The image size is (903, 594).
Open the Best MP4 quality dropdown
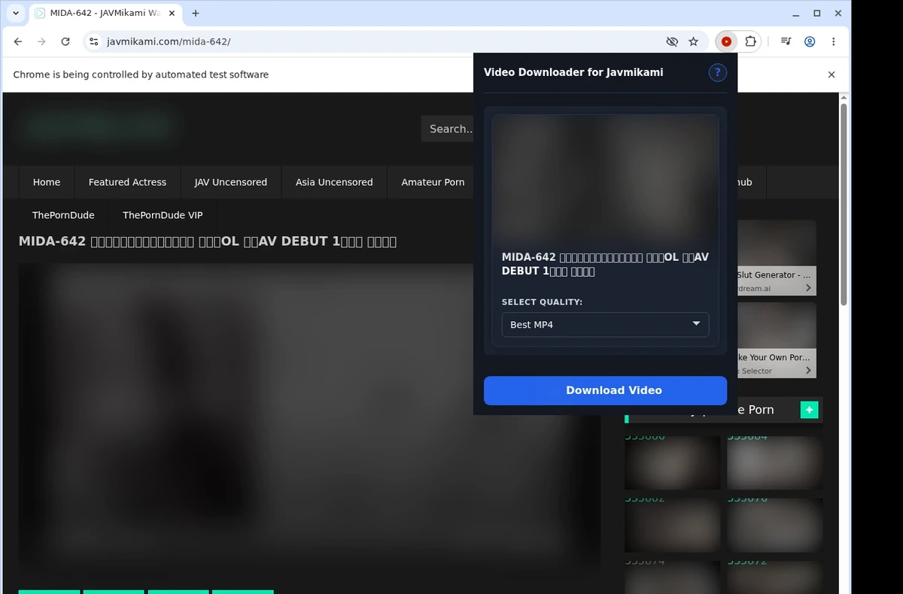tap(605, 325)
